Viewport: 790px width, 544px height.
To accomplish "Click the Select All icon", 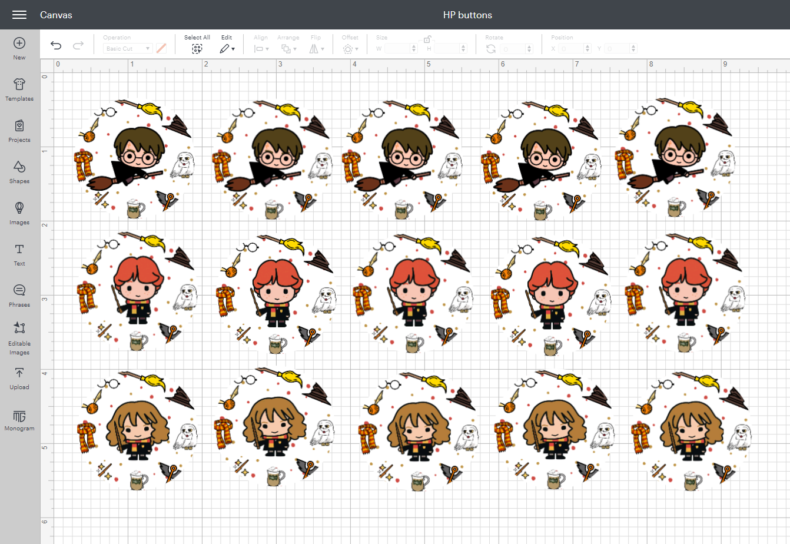I will 197,49.
